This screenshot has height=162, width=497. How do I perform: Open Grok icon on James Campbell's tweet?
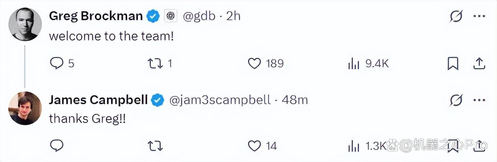click(x=456, y=100)
